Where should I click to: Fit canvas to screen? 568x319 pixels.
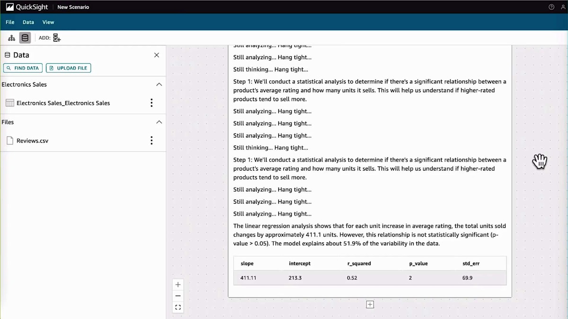(178, 307)
